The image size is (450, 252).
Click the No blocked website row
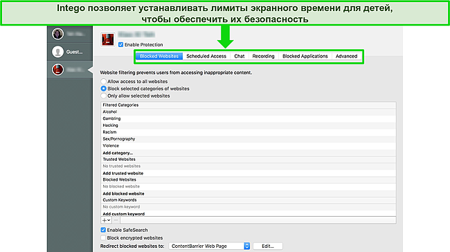(x=249, y=186)
